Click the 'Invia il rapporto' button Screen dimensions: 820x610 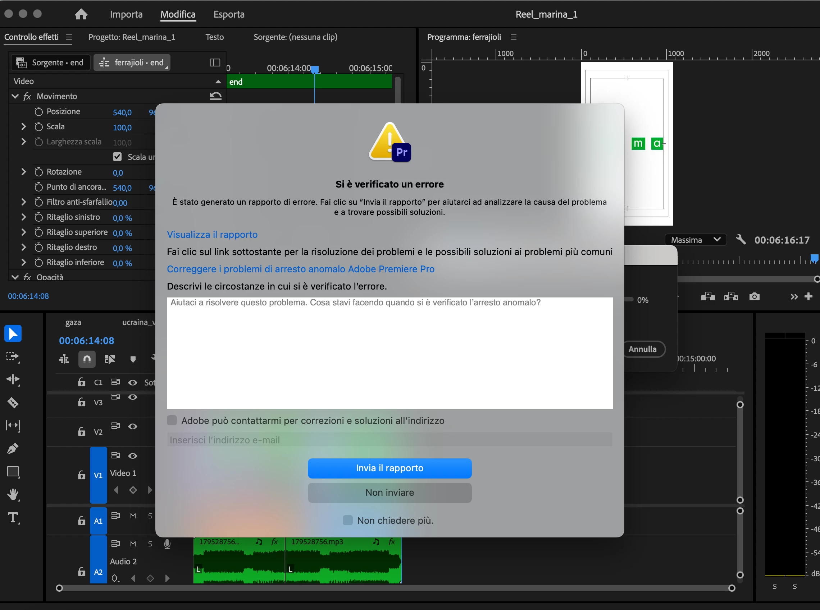(x=389, y=468)
